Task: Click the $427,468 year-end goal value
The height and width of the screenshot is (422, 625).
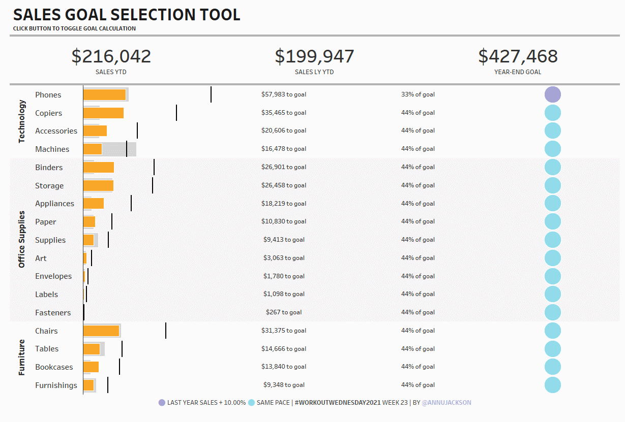Action: coord(518,56)
